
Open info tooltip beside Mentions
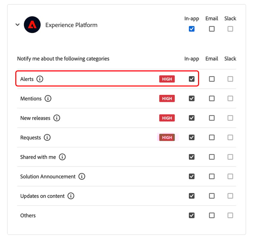pyautogui.click(x=48, y=99)
